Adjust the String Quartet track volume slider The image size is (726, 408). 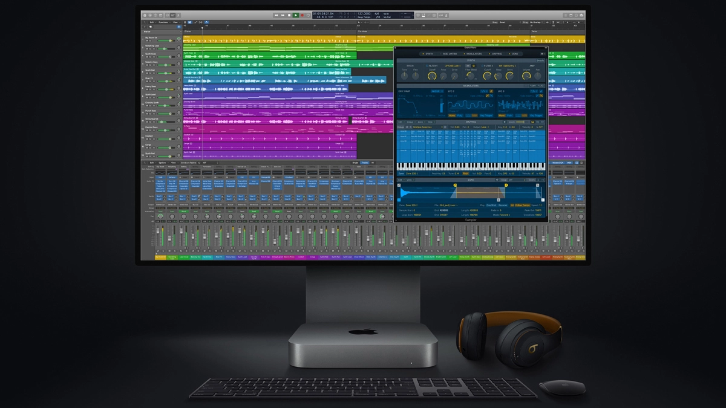tap(165, 122)
